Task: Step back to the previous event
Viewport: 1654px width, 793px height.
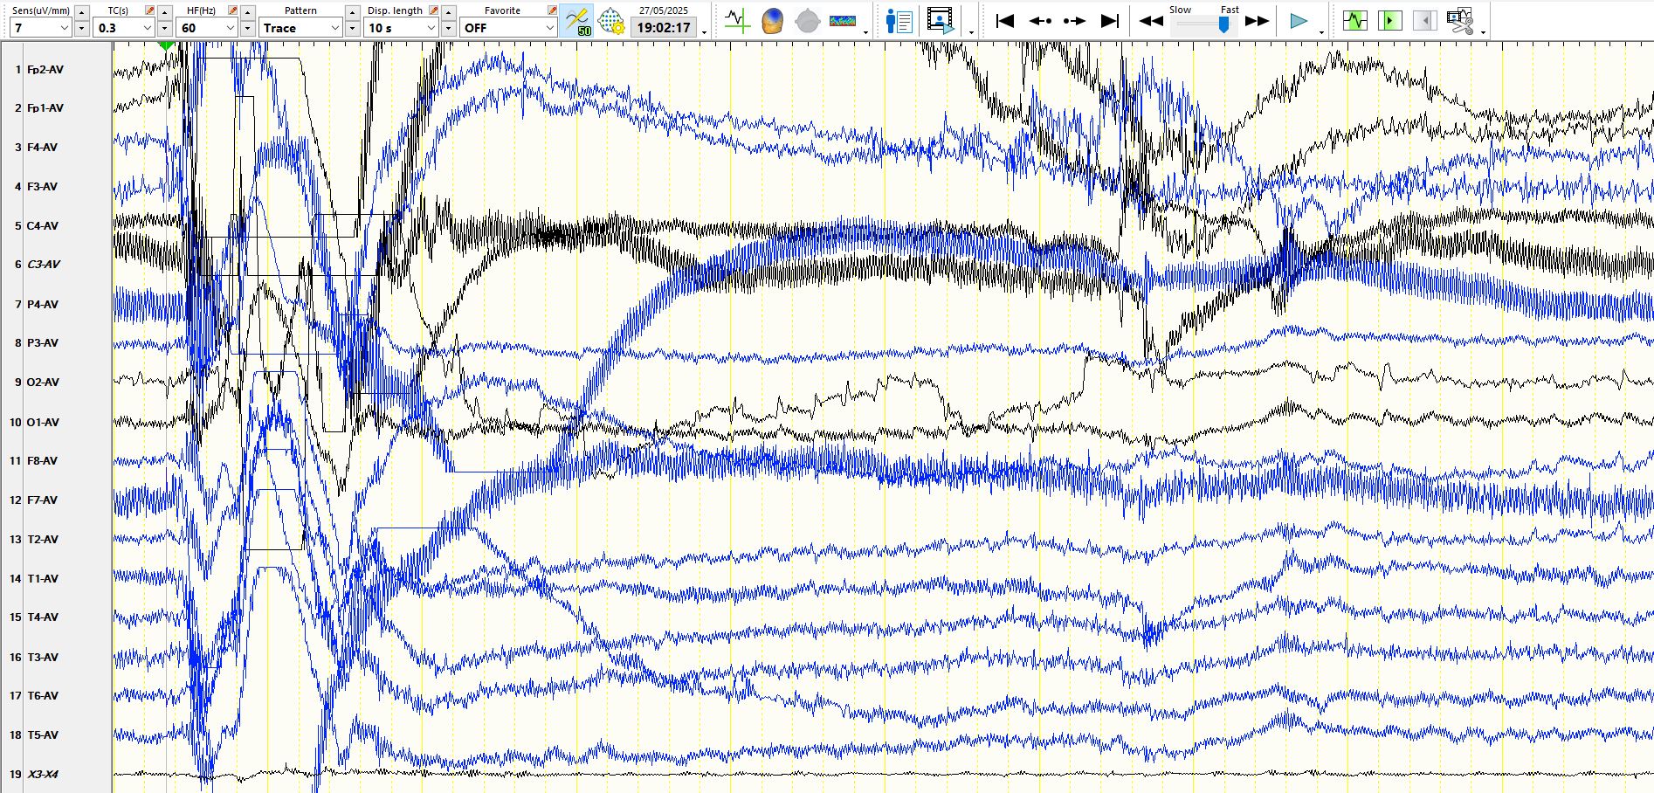Action: point(1039,20)
